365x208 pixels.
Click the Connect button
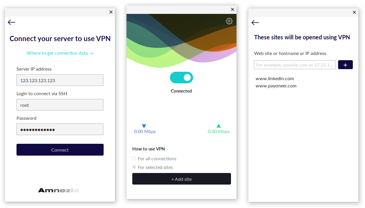pos(60,150)
